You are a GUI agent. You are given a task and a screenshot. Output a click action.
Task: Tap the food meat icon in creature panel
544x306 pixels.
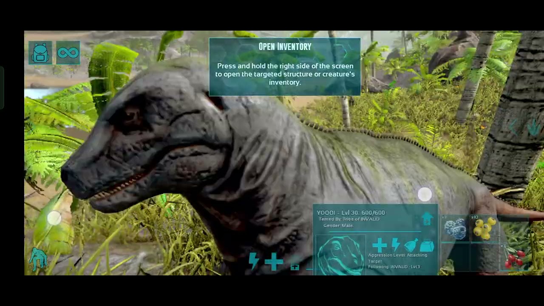pyautogui.click(x=411, y=246)
